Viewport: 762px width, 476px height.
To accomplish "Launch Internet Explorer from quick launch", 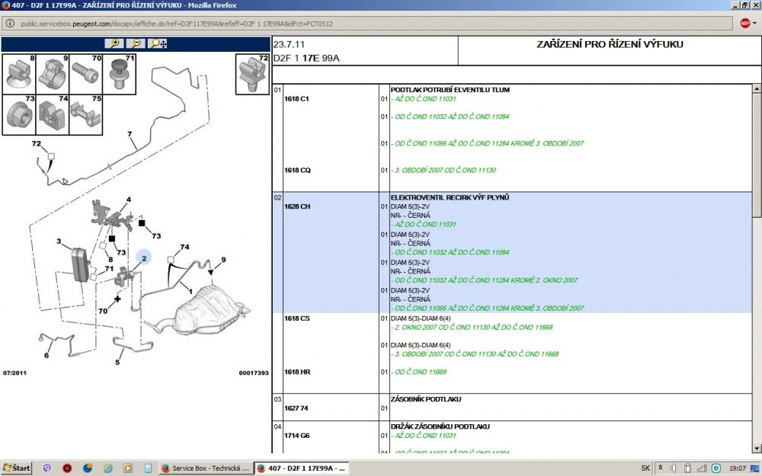I will pyautogui.click(x=107, y=468).
